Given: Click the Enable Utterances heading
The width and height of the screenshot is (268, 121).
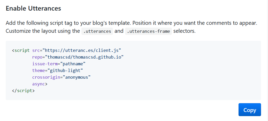Looking at the screenshot, I should click(33, 8).
